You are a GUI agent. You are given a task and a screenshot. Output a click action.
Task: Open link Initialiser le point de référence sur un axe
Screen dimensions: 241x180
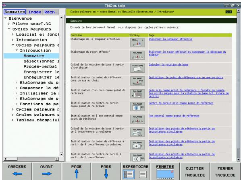(186, 78)
